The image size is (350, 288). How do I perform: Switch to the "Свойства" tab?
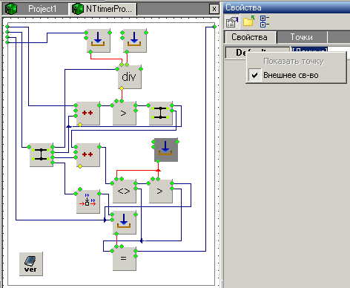pyautogui.click(x=249, y=37)
